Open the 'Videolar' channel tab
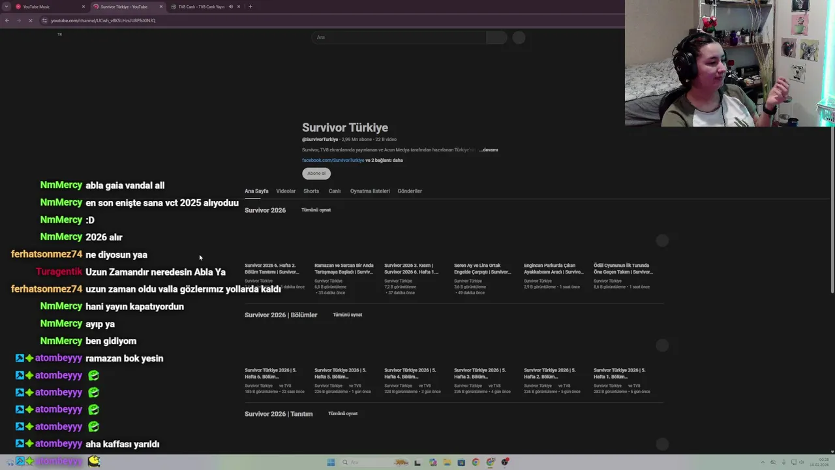The height and width of the screenshot is (470, 835). tap(286, 191)
